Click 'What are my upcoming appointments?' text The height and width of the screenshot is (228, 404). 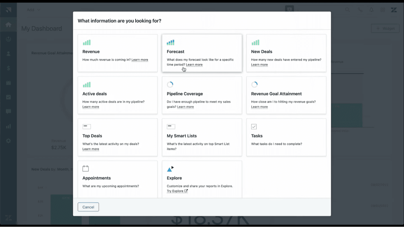[111, 186]
